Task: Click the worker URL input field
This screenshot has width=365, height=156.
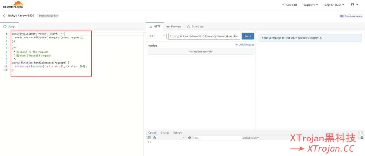Action: click(204, 36)
